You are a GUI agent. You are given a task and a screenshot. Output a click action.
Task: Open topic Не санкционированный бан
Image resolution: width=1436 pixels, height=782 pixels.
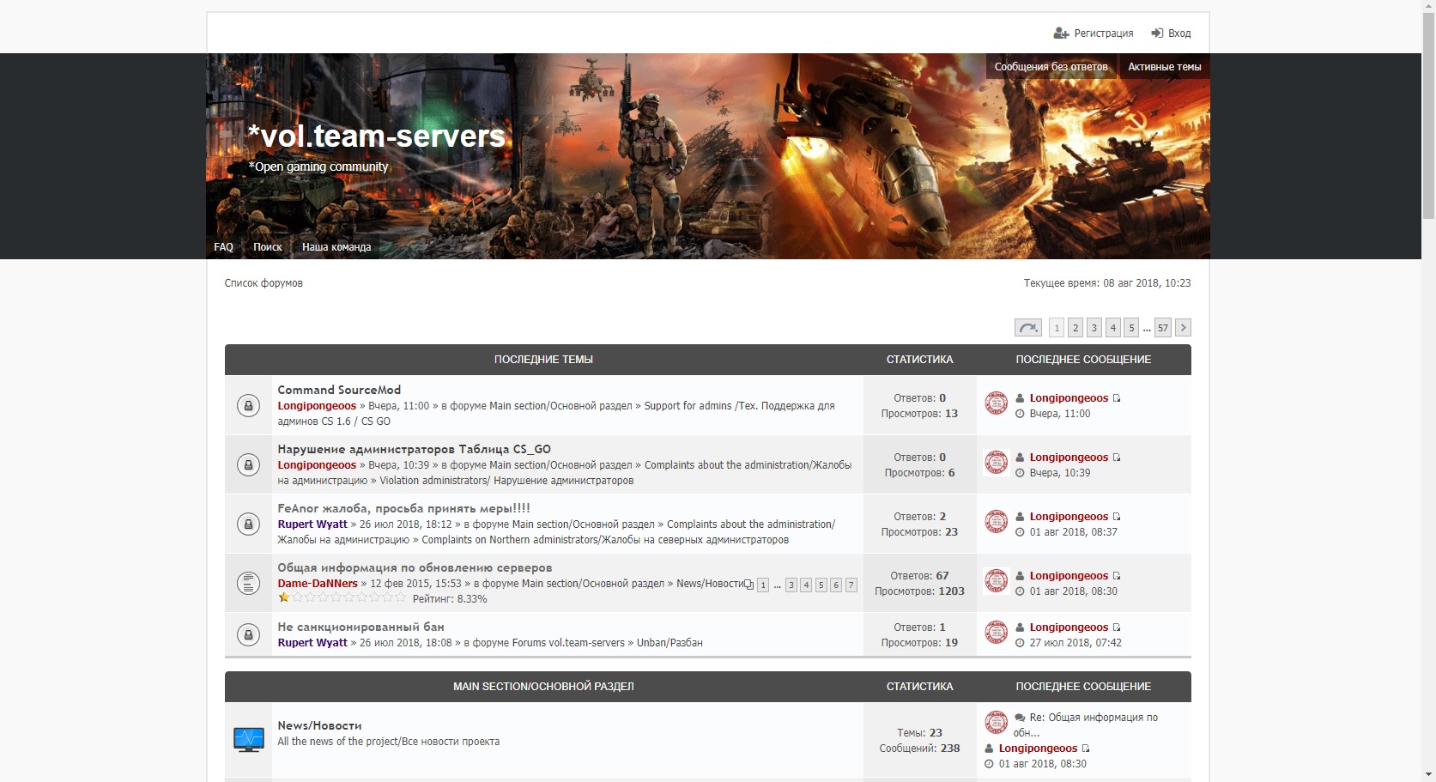(361, 627)
